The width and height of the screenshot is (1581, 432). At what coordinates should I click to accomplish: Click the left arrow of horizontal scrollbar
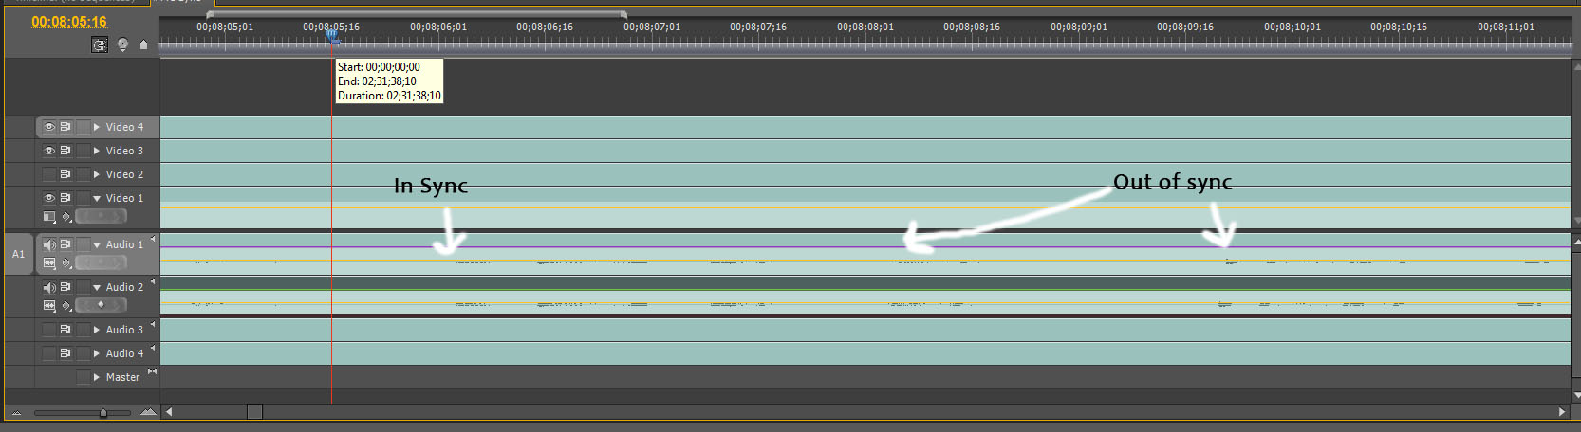coord(169,412)
